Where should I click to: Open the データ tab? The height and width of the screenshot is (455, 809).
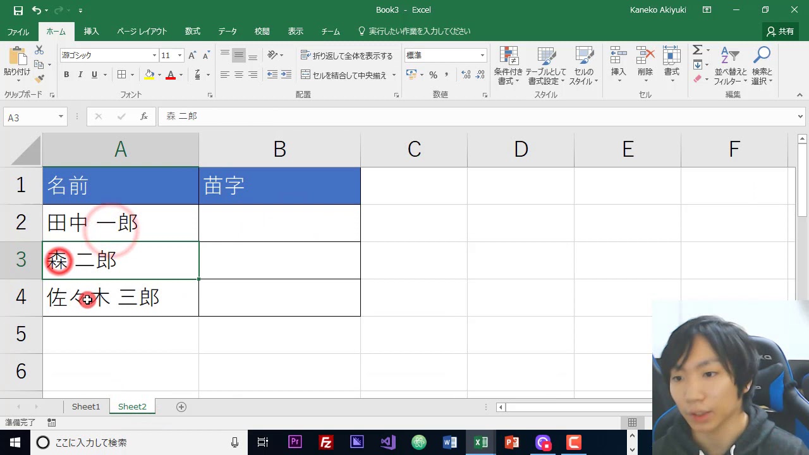pyautogui.click(x=228, y=32)
